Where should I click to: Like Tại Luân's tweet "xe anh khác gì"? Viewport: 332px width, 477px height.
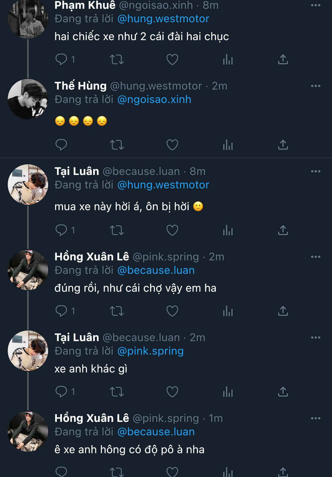[x=172, y=392]
